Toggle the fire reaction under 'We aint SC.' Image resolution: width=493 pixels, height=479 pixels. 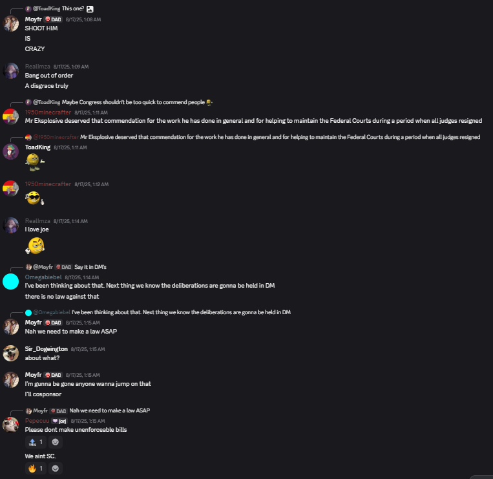click(x=36, y=468)
